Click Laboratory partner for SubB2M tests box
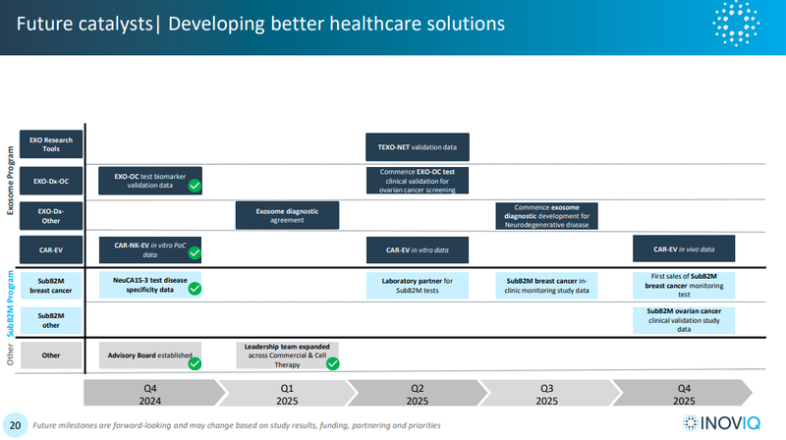 click(418, 286)
